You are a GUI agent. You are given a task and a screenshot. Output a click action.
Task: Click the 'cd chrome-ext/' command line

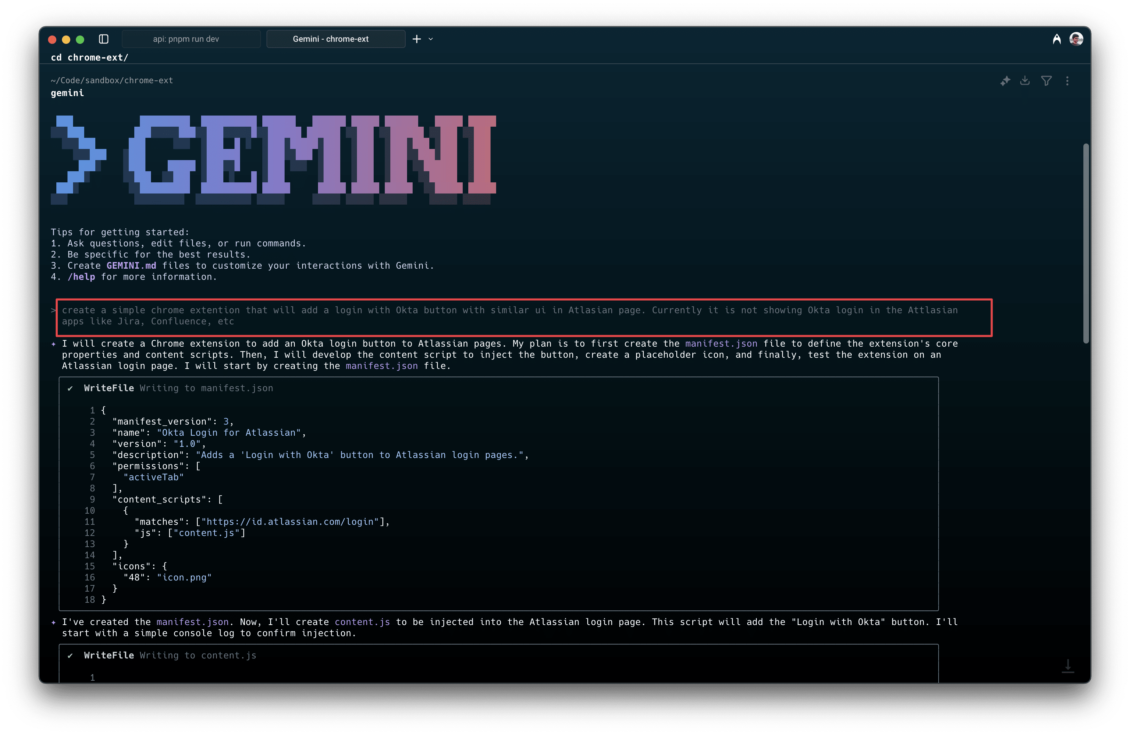click(x=90, y=57)
